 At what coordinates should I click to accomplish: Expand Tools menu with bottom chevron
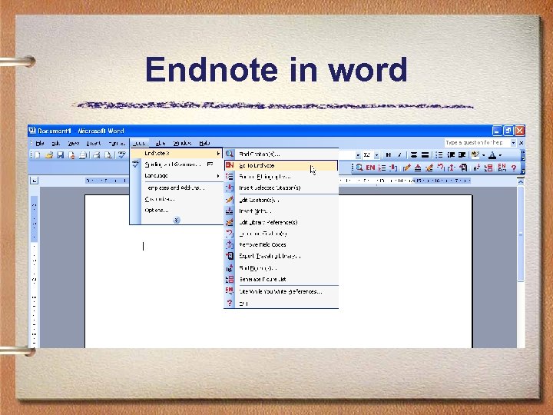click(x=177, y=220)
